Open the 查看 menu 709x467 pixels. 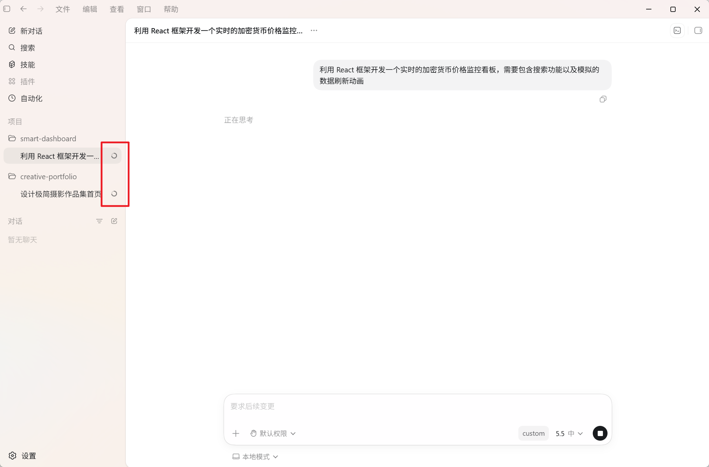tap(117, 9)
